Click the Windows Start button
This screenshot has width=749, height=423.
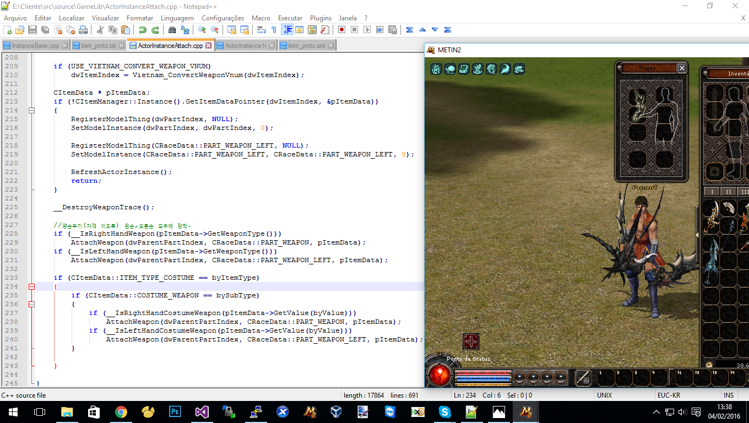13,412
